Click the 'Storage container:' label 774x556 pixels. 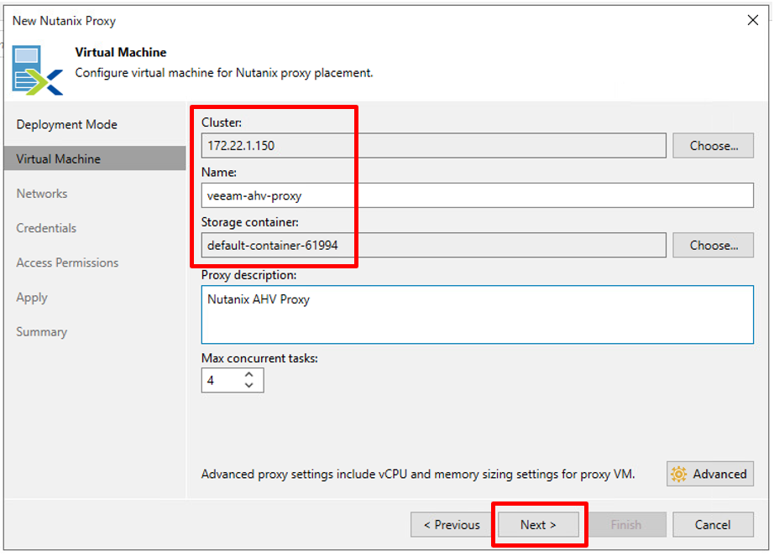point(250,222)
